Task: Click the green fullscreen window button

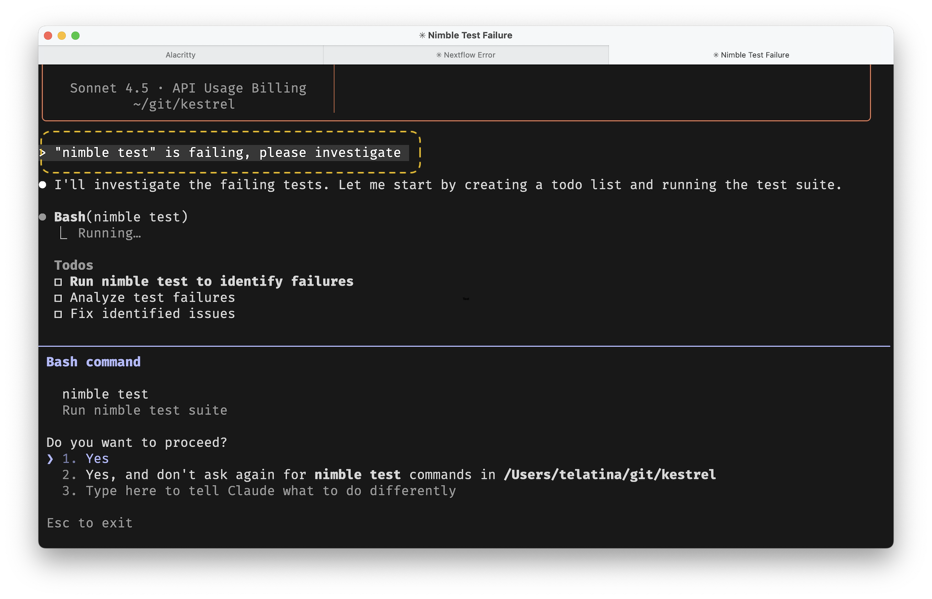Action: coord(75,36)
